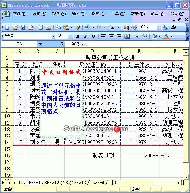Viewport: 190px width, 193px height.
Task: Click the Save floppy disk icon
Action: (23, 27)
